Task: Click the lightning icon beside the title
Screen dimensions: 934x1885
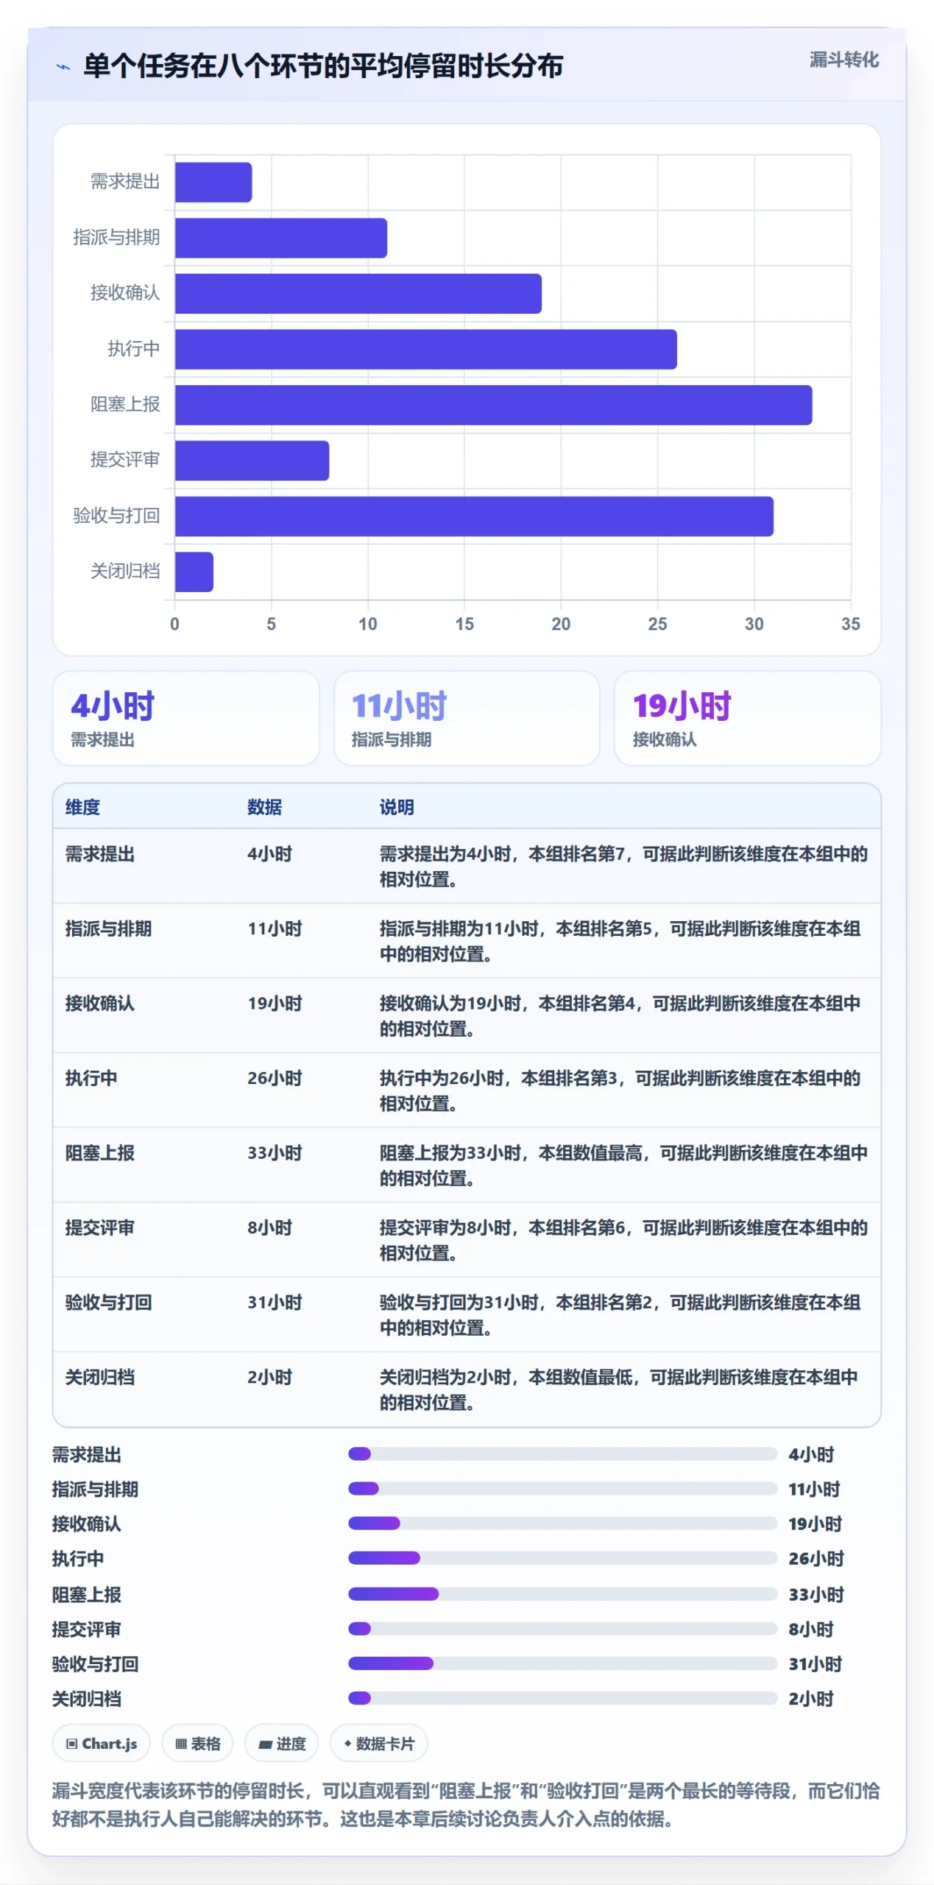Action: [63, 67]
